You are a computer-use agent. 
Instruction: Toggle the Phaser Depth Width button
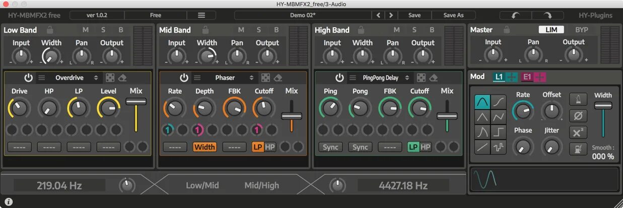click(x=204, y=147)
